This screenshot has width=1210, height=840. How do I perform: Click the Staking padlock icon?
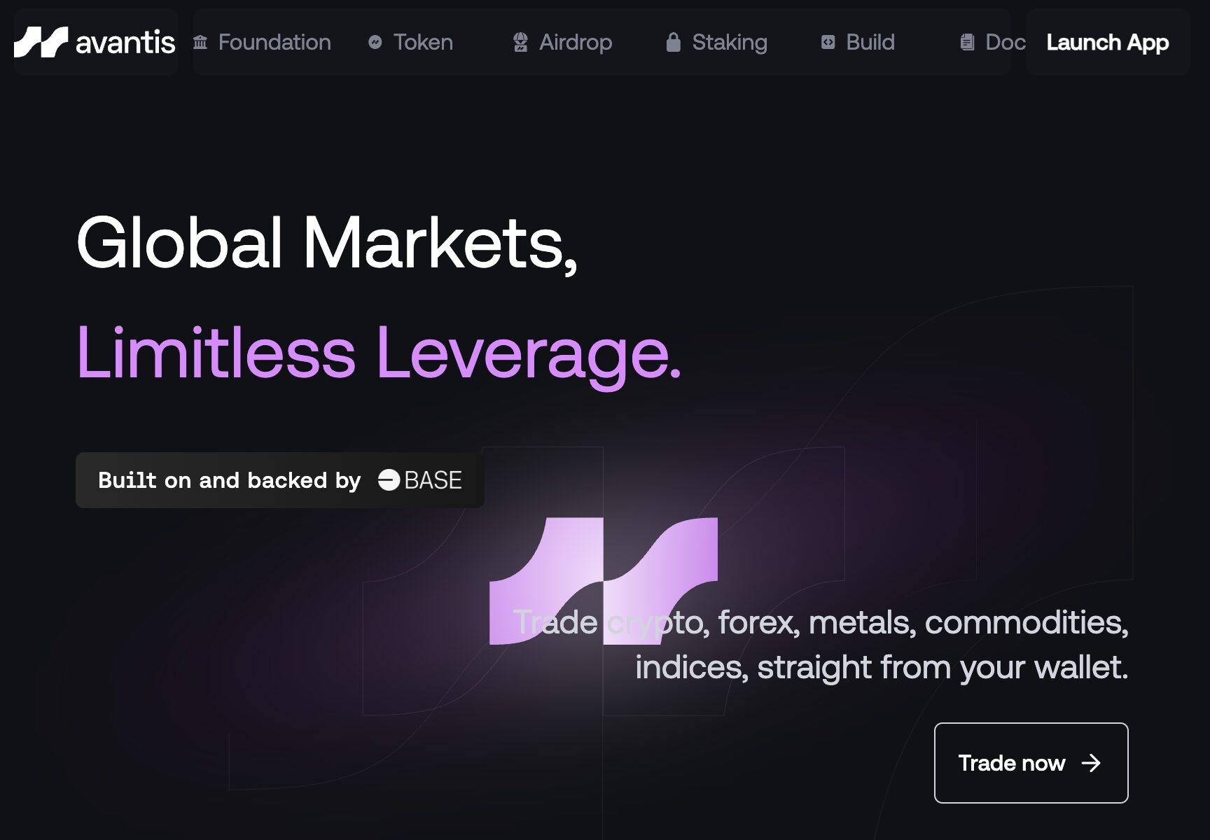673,43
